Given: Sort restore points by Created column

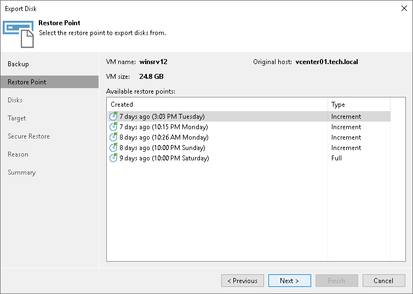Looking at the screenshot, I should point(217,105).
